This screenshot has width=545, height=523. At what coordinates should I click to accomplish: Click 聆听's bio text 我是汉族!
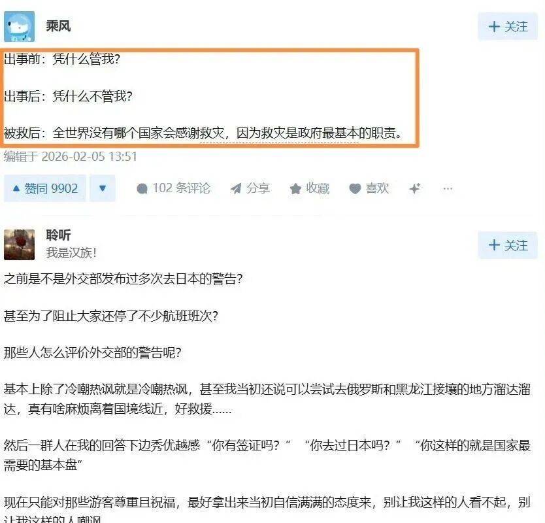click(71, 253)
